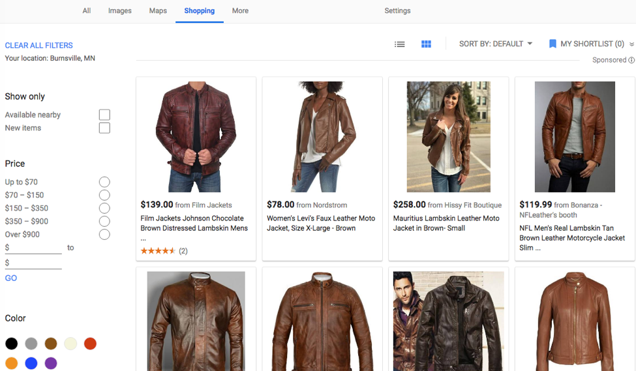Image resolution: width=636 pixels, height=371 pixels.
Task: Filter by brown color swatch
Action: (51, 344)
